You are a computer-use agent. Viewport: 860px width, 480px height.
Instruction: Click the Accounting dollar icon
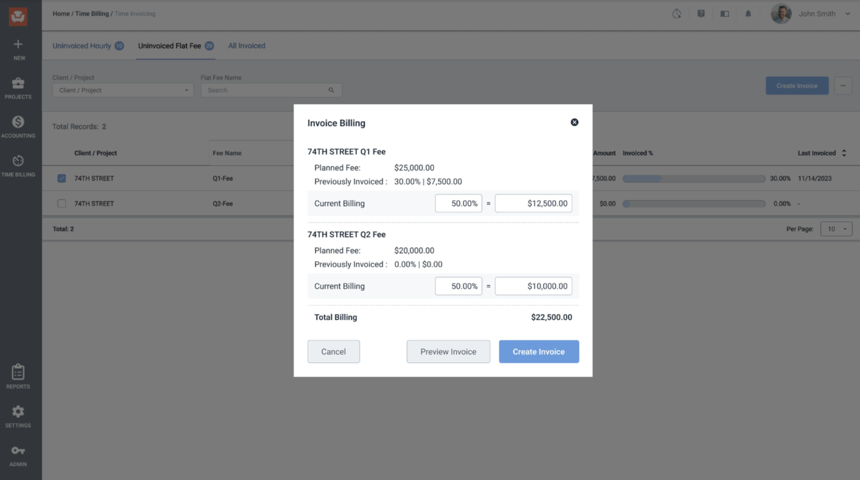18,122
